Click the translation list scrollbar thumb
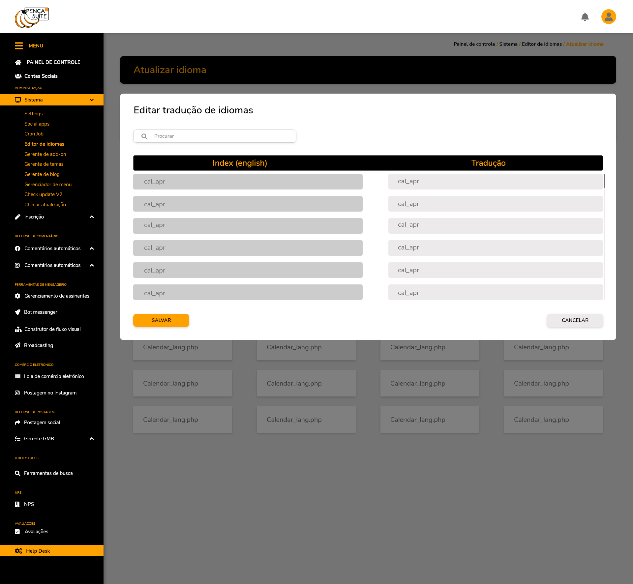 point(604,181)
